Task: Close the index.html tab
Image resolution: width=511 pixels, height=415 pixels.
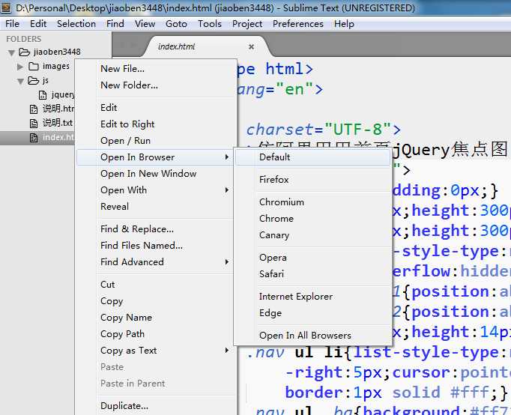Action: 251,46
